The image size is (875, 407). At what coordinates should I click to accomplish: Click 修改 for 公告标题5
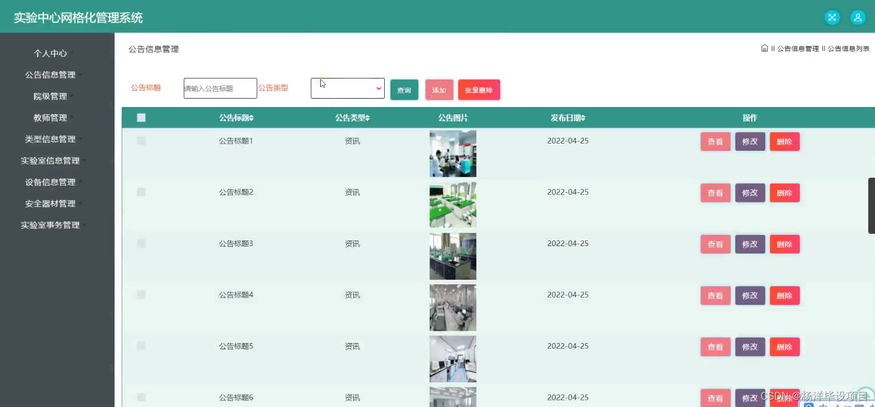point(750,346)
